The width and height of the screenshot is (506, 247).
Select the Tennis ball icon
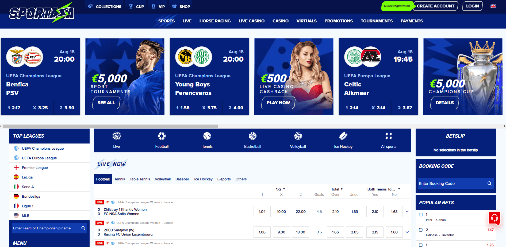click(x=207, y=136)
